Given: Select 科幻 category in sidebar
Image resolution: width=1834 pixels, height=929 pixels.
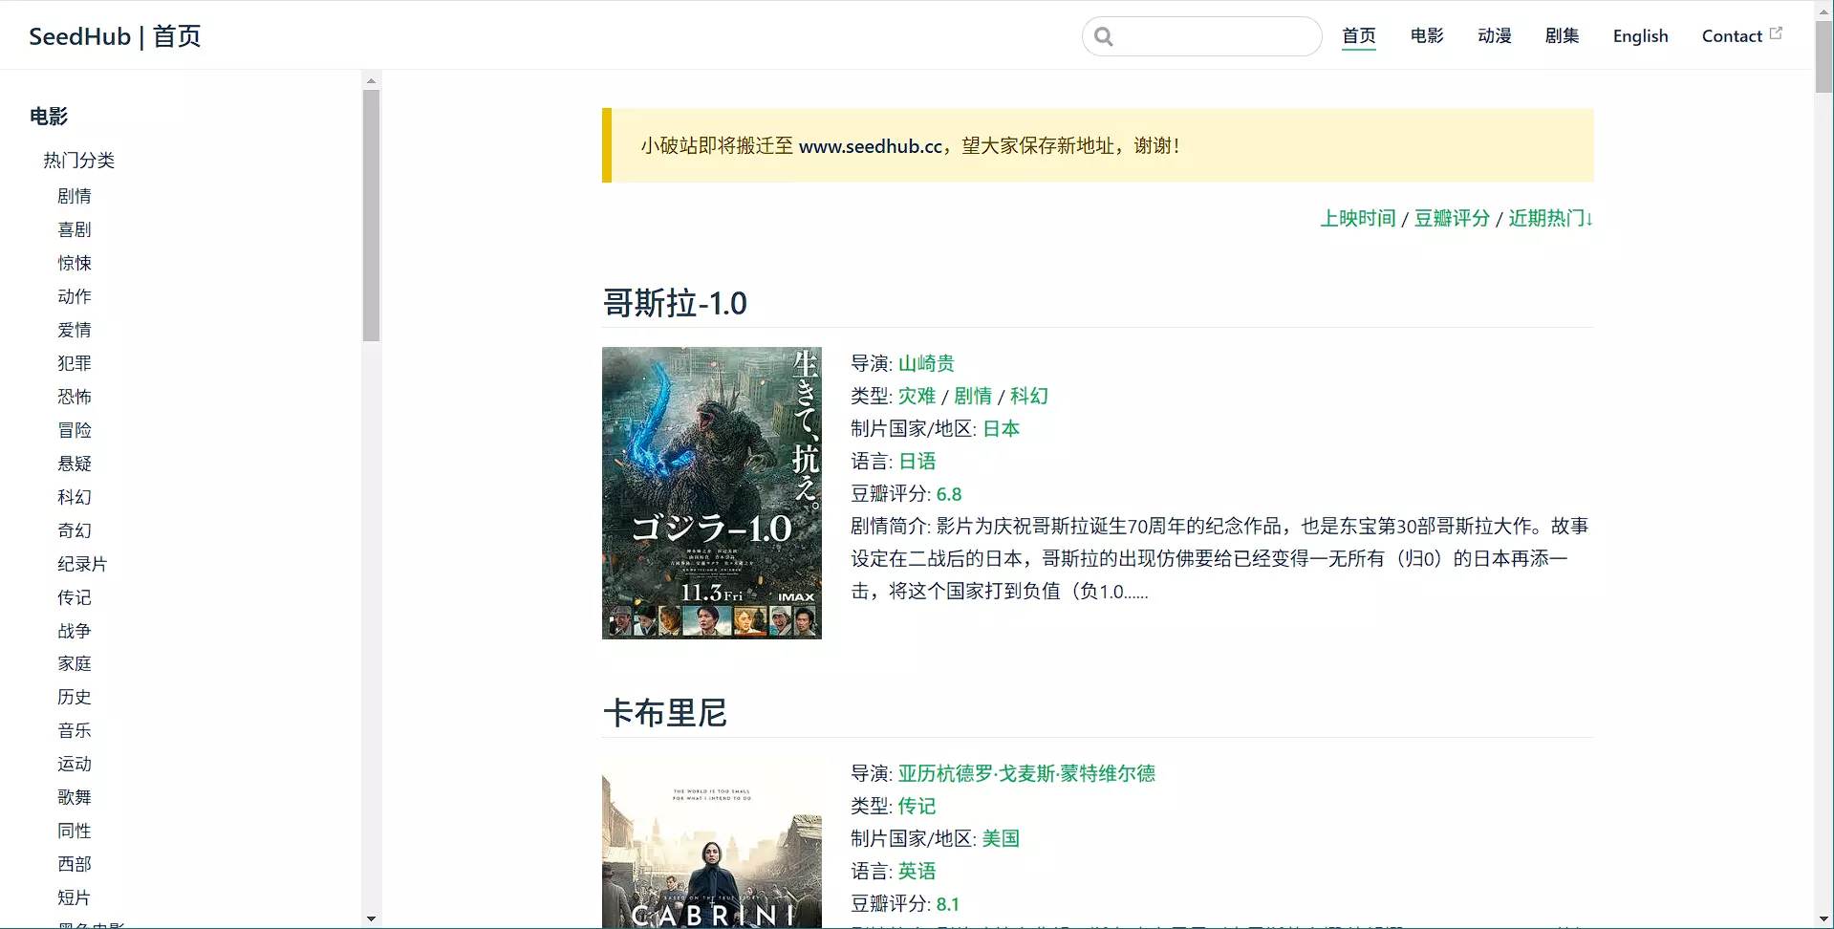Looking at the screenshot, I should (x=75, y=497).
